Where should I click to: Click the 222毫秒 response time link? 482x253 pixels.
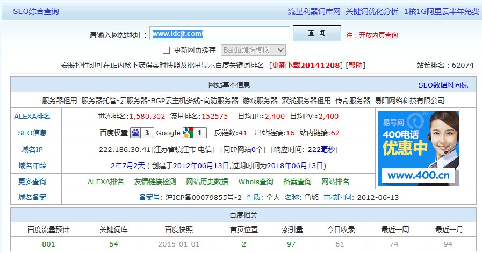[321, 149]
